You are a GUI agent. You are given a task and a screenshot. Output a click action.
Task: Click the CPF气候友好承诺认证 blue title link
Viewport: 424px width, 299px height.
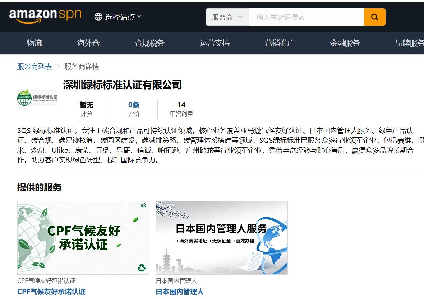(51, 291)
